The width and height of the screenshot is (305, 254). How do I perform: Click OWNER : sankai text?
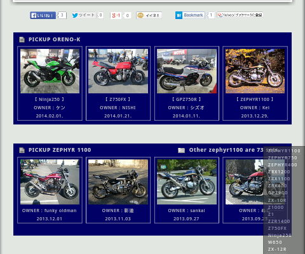click(186, 211)
